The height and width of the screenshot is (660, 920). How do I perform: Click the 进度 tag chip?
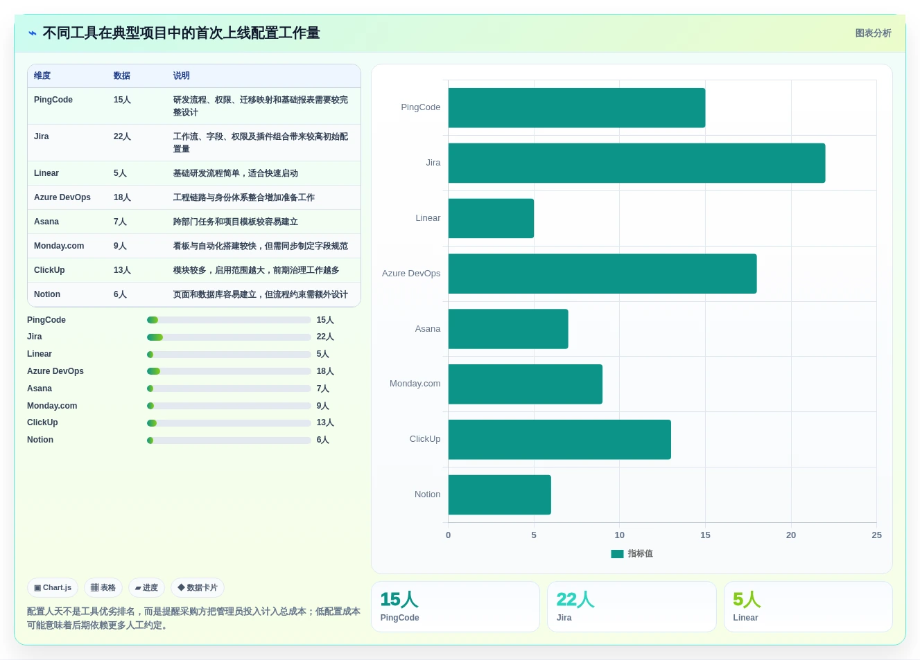click(x=146, y=588)
